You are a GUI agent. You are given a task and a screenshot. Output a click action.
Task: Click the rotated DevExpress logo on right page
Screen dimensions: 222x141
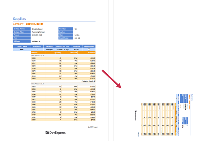[135, 116]
